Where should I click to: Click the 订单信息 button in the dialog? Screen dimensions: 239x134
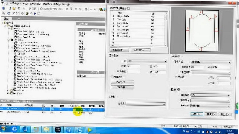[122, 88]
